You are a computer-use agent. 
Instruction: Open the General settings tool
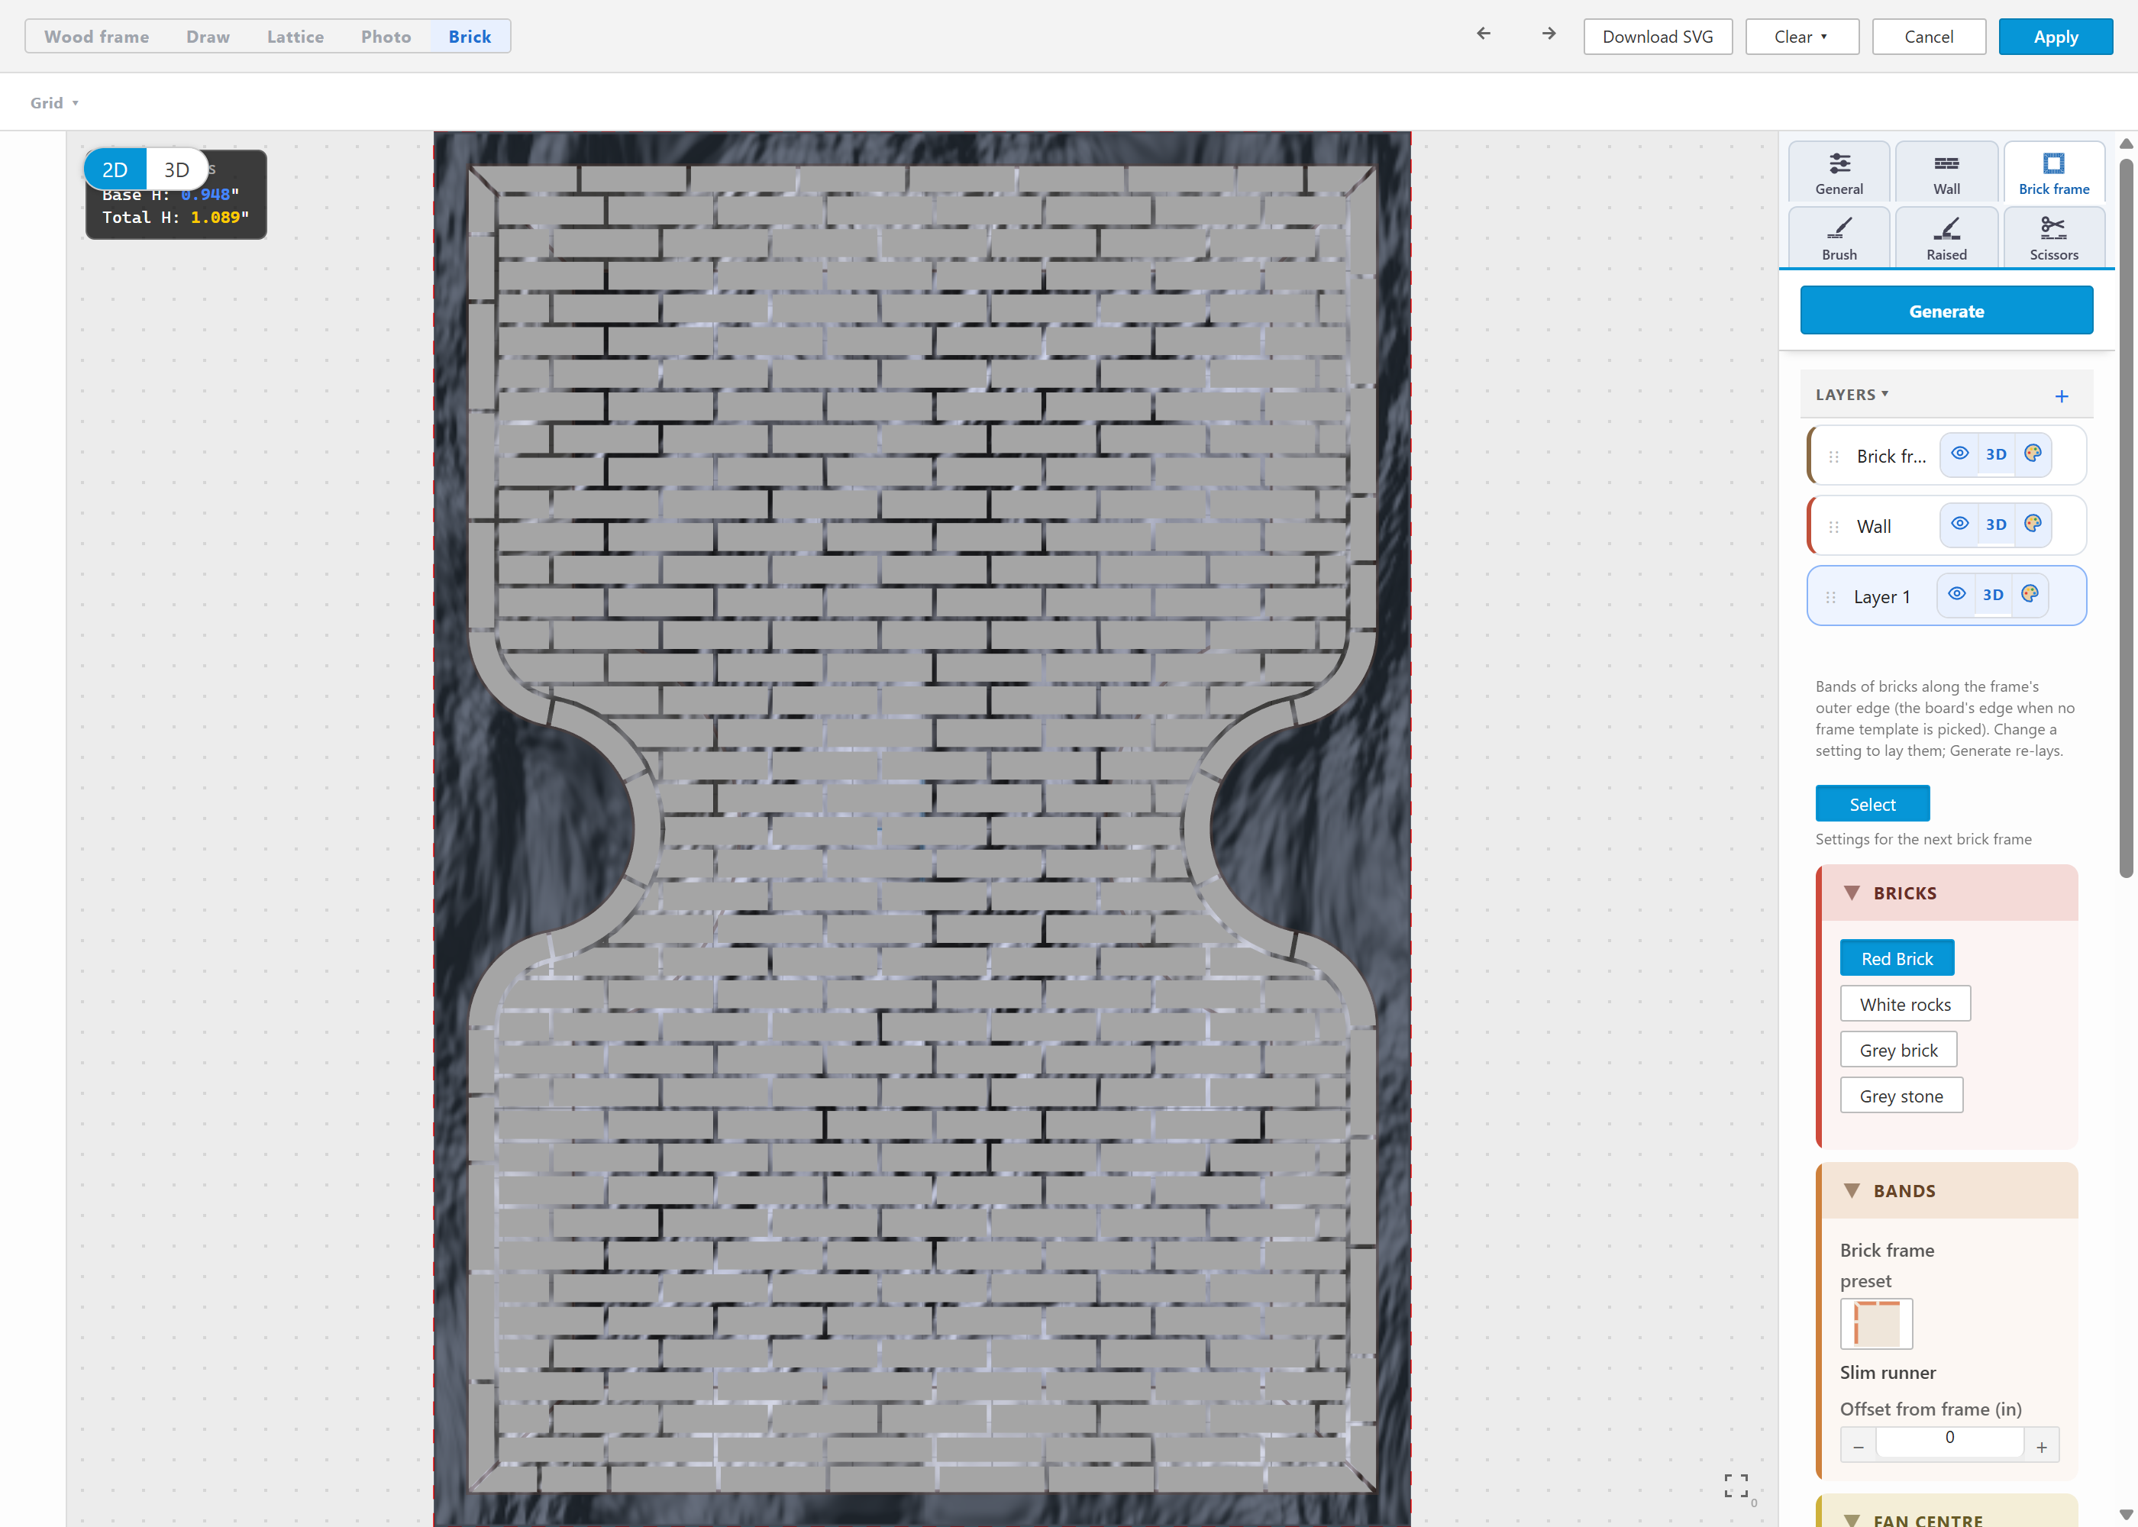click(1838, 172)
